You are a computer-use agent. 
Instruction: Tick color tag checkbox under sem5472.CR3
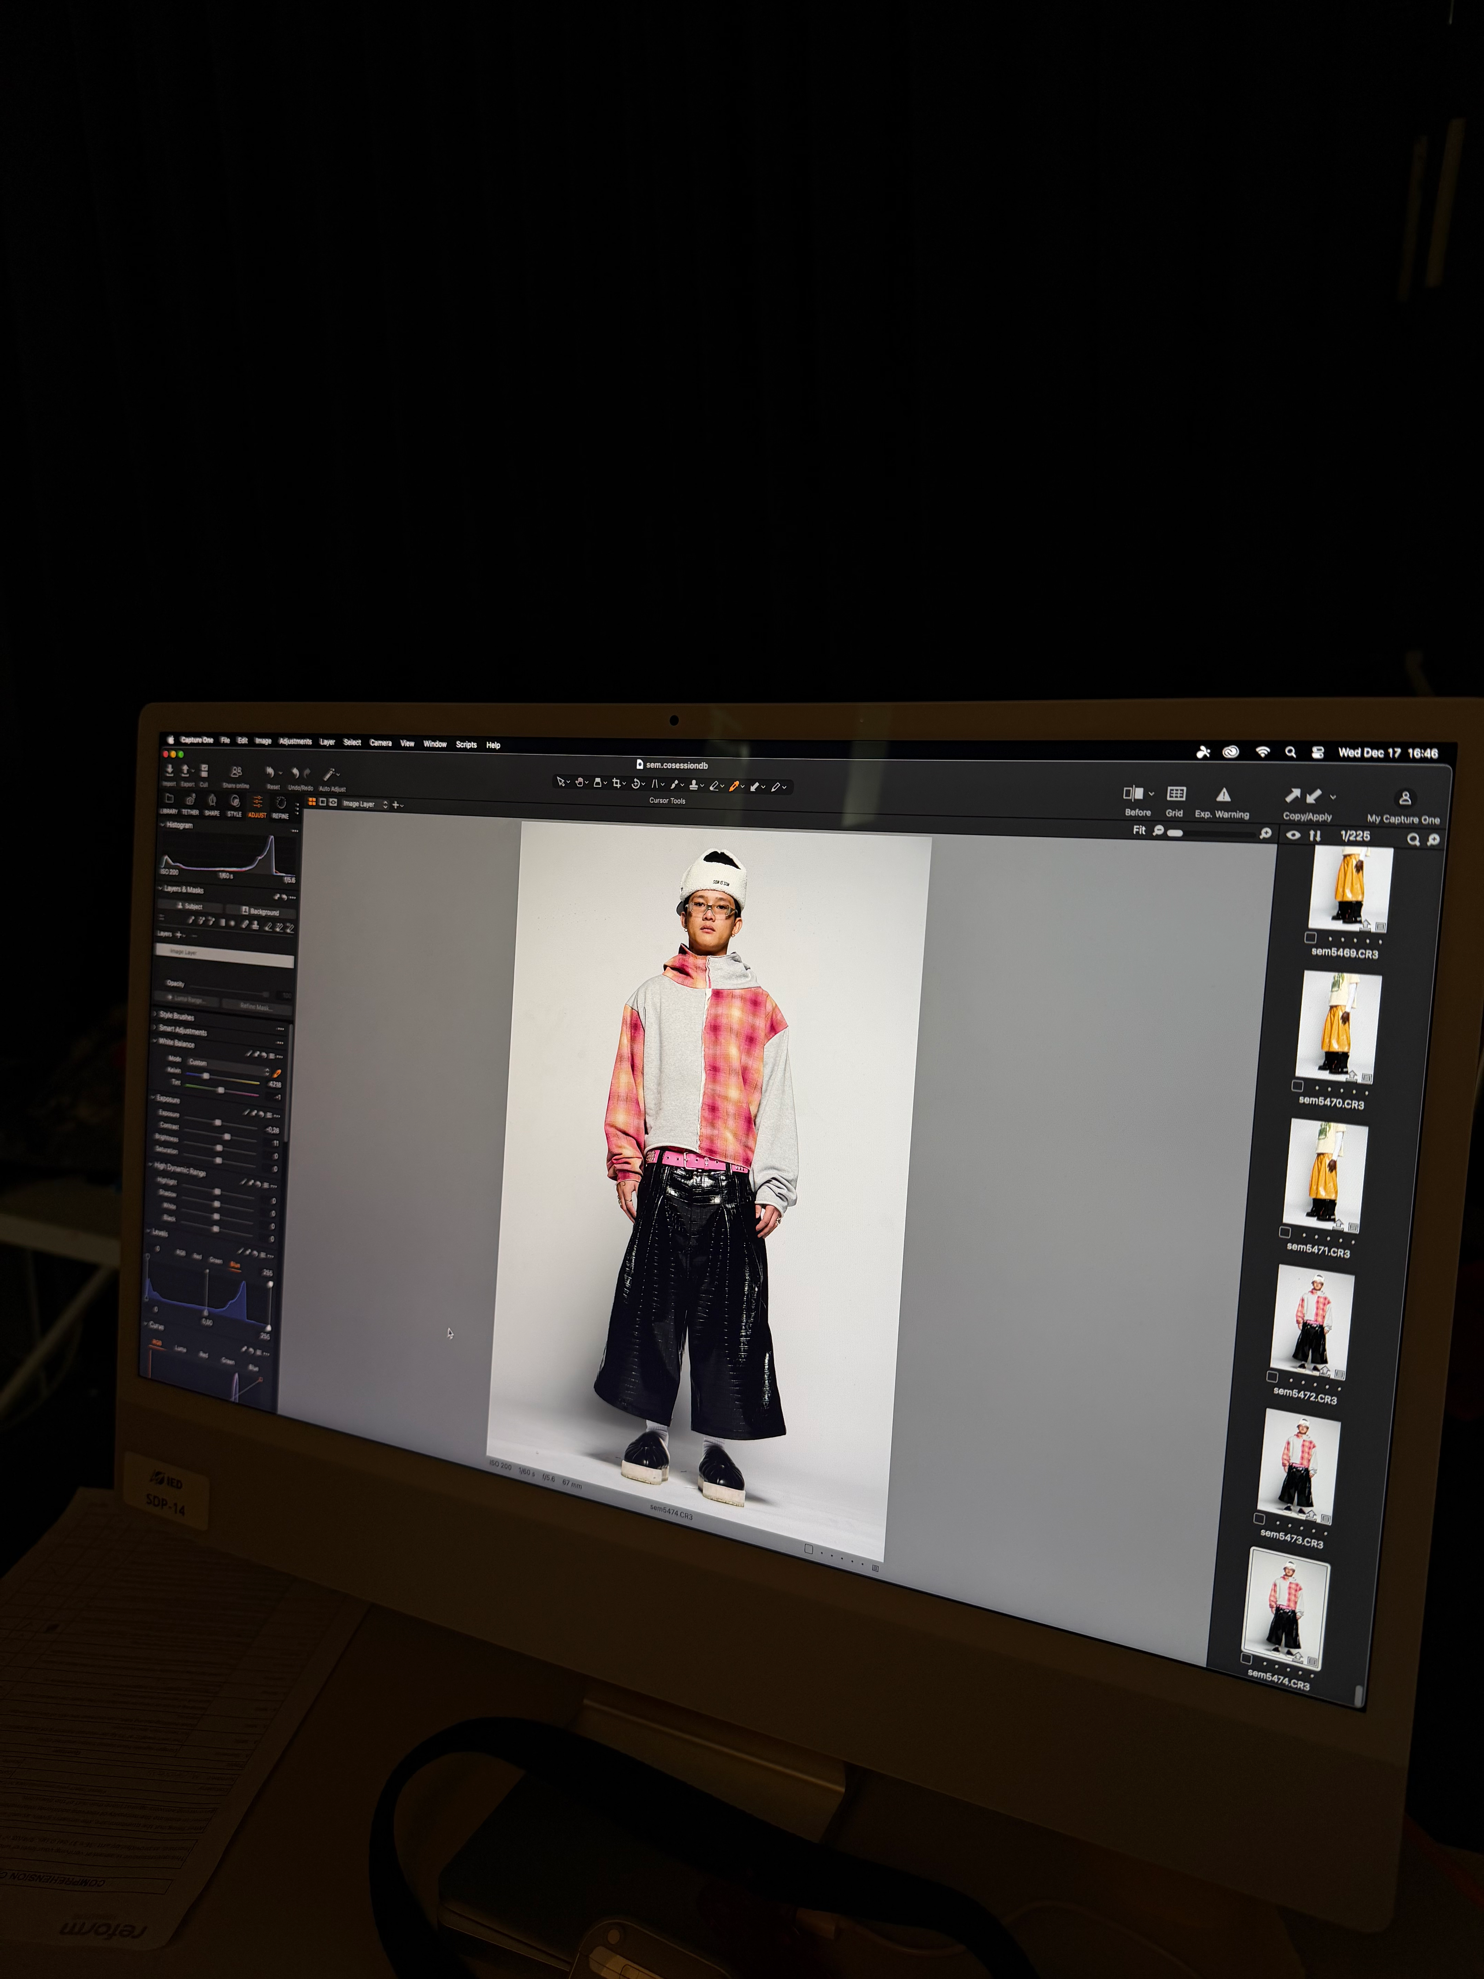[x=1272, y=1377]
